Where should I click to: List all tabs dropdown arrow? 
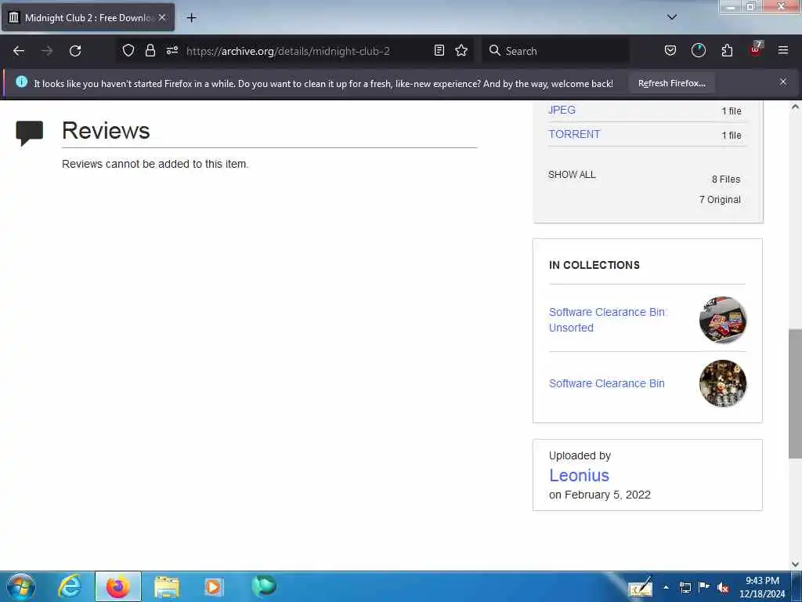pos(672,17)
